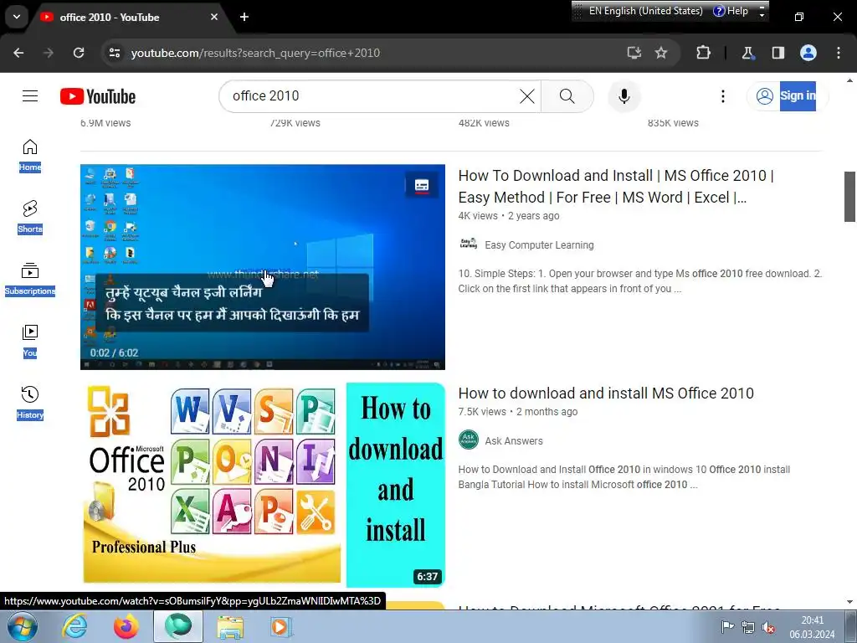This screenshot has width=857, height=643.
Task: Visit the Easy Computer Learning channel name
Action: [539, 245]
